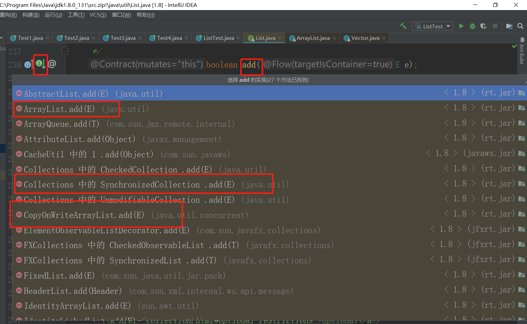The width and height of the screenshot is (527, 324).
Task: Click the green implementations gutter icon
Action: click(40, 63)
